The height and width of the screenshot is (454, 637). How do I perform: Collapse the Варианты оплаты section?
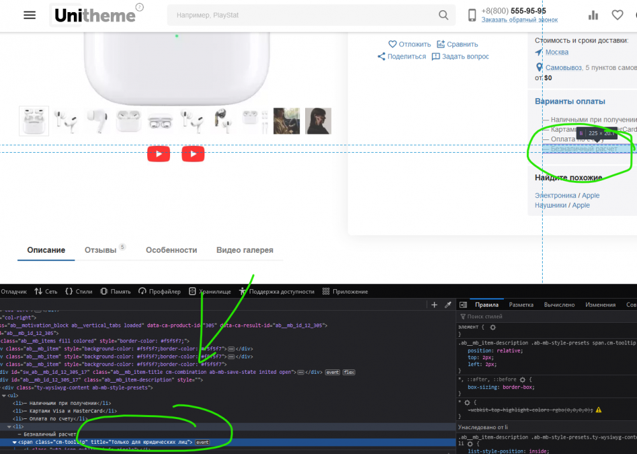click(570, 101)
